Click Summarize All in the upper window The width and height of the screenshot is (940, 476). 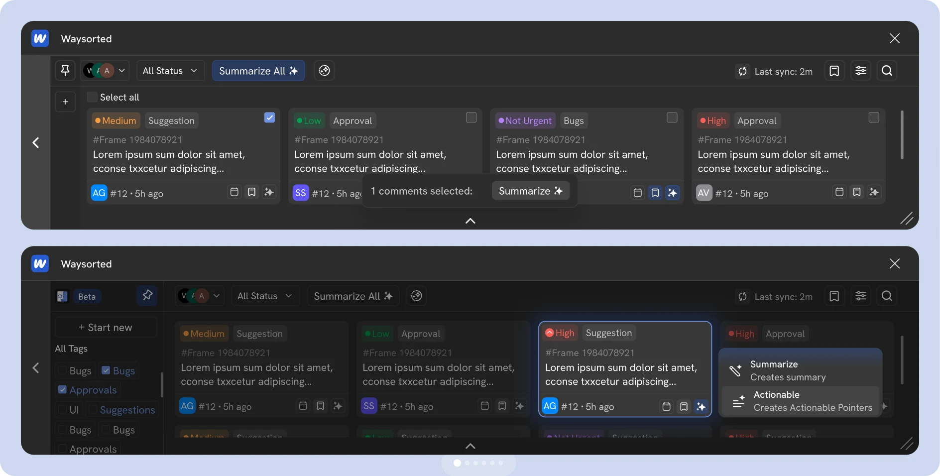pos(258,71)
